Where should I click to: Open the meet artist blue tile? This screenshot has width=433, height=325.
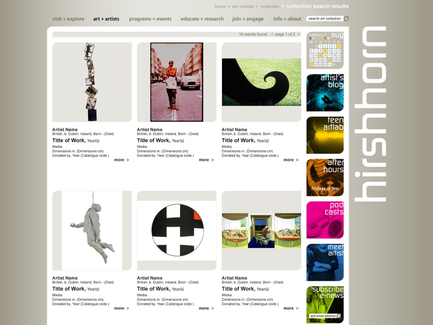pos(325,262)
